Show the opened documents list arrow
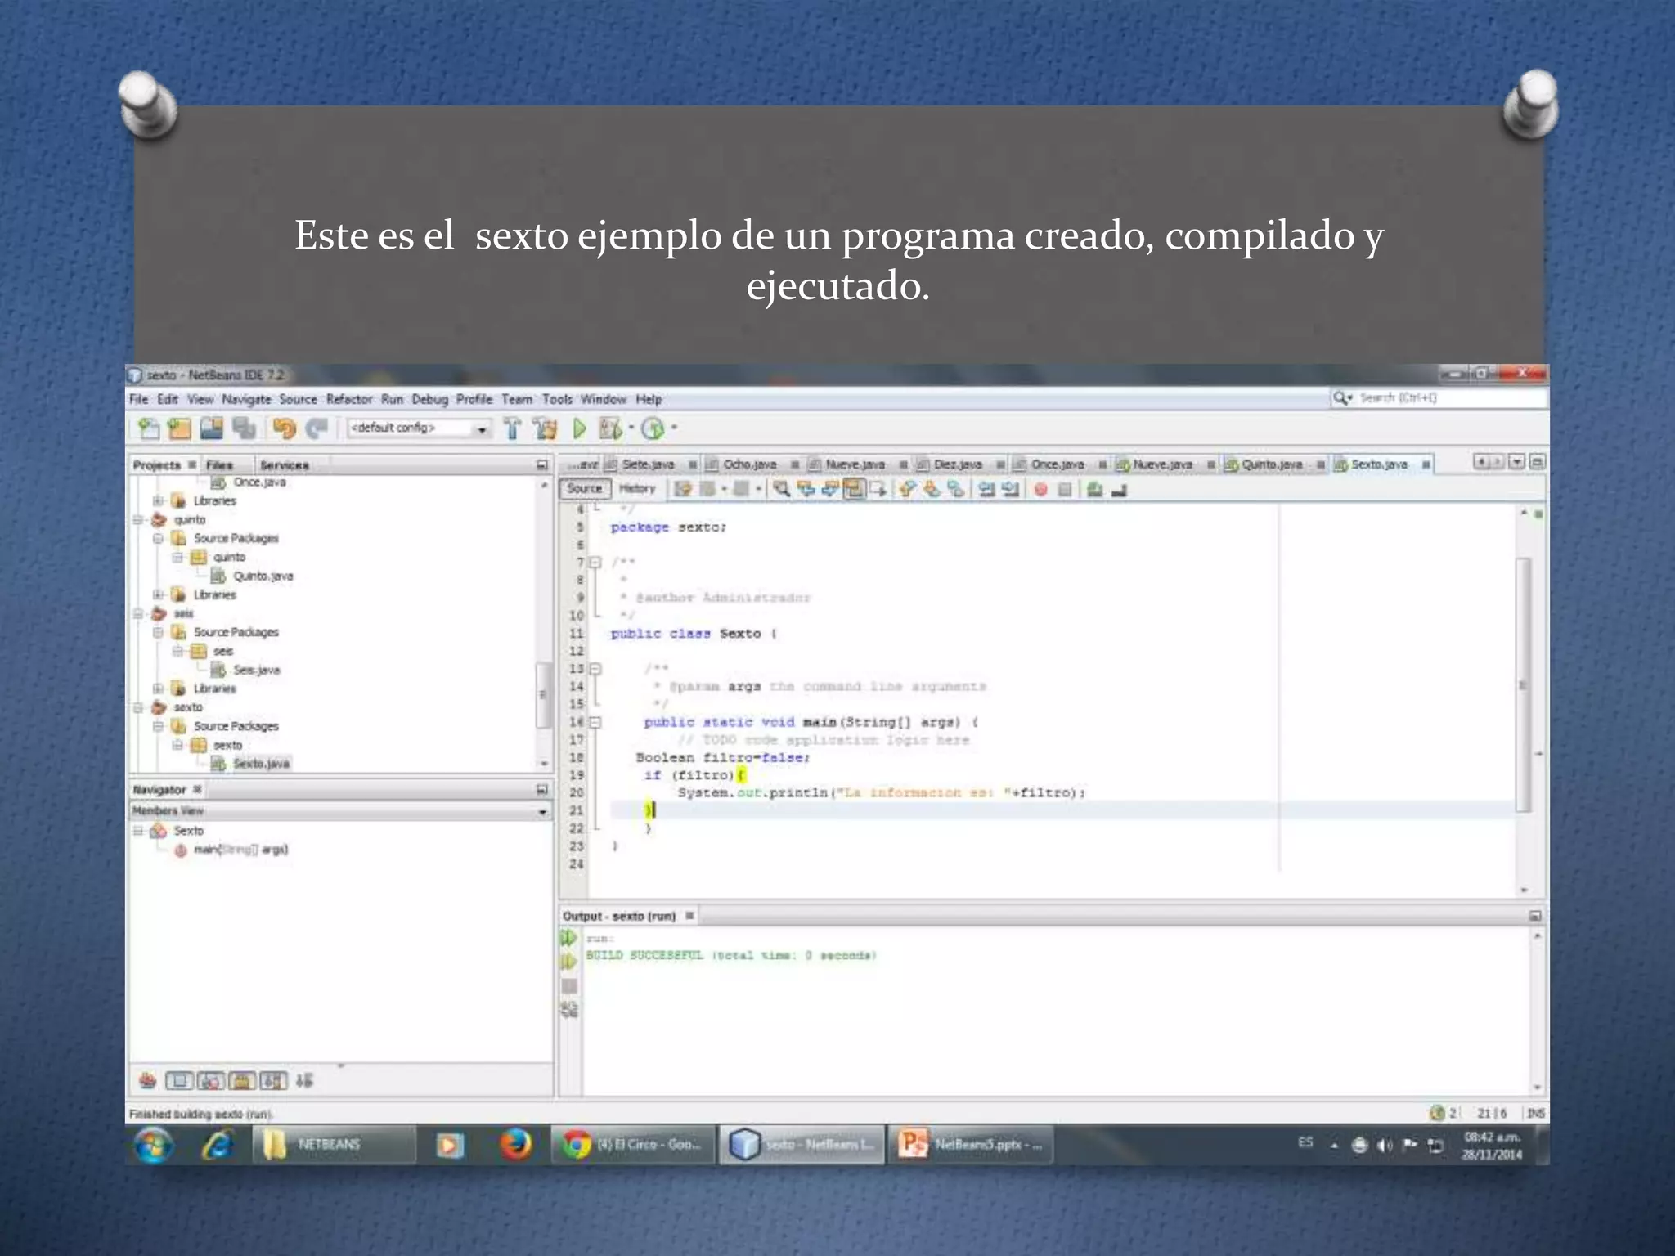1675x1256 pixels. click(1516, 462)
